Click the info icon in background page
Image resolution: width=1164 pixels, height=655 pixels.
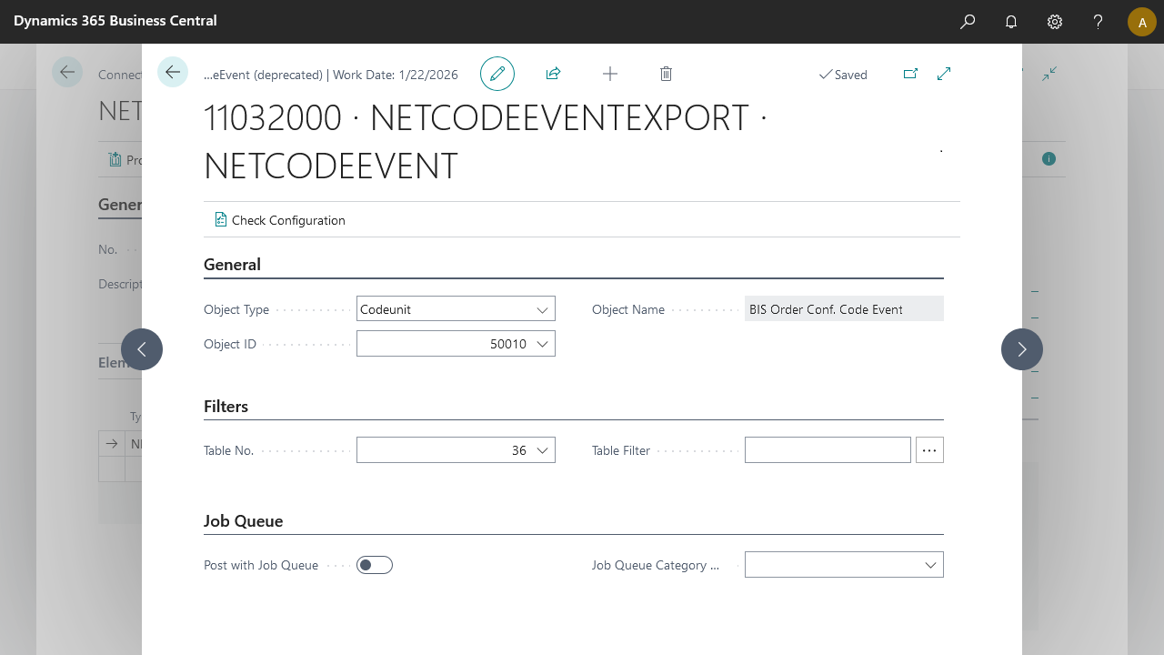point(1049,159)
